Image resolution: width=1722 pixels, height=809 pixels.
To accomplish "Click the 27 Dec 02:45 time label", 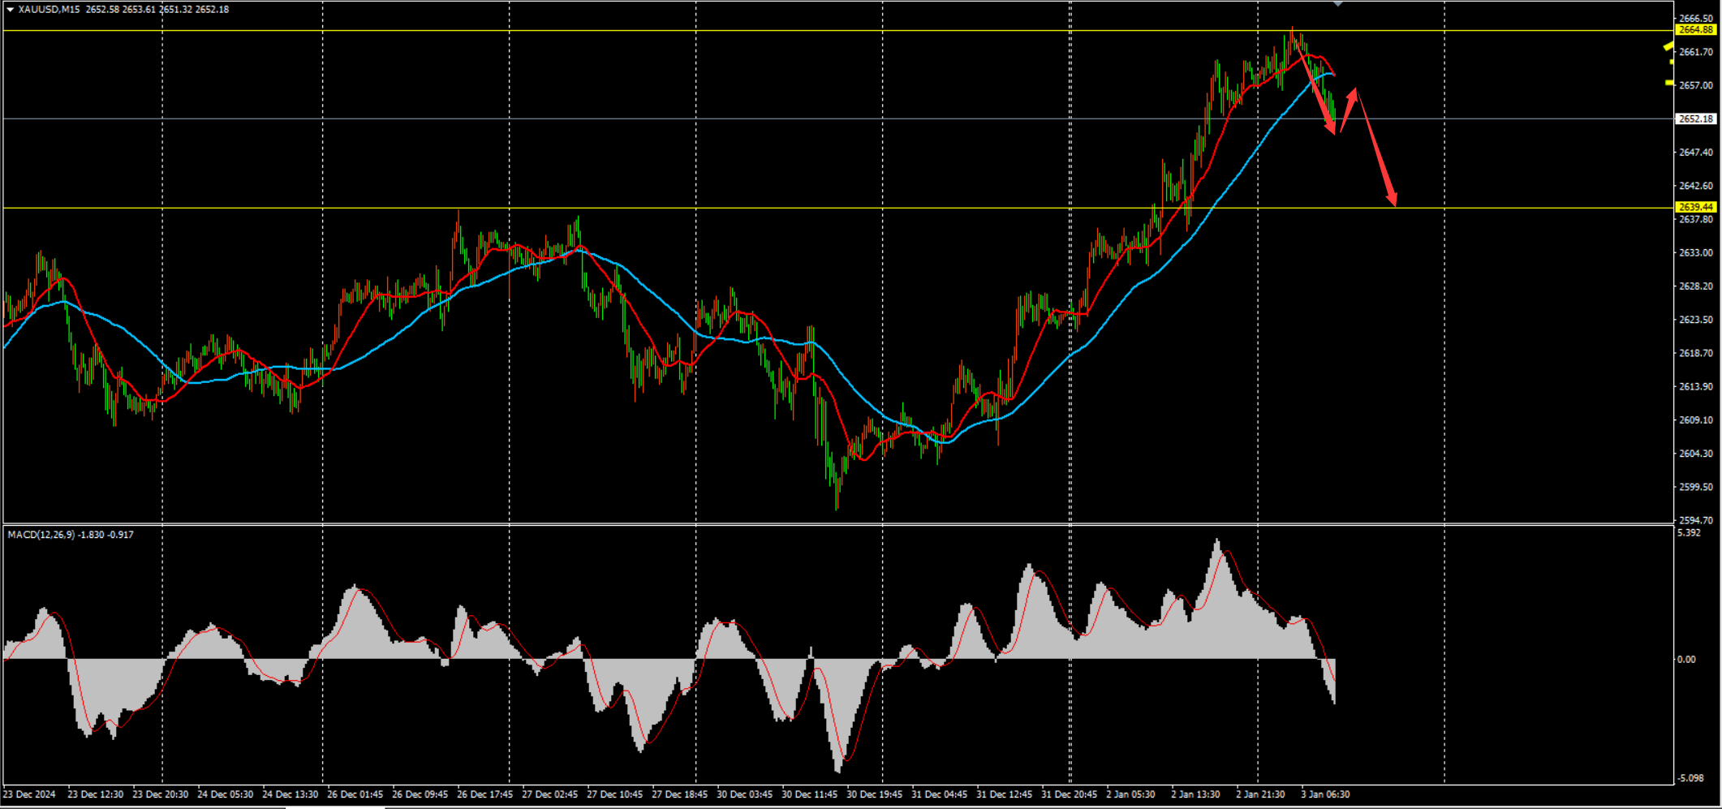I will coord(550,794).
